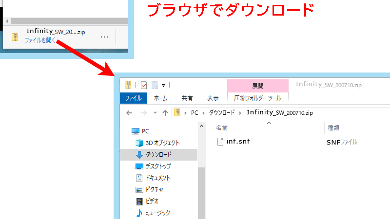Select デスクトップ in the navigation pane
This screenshot has height=219, width=390.
coord(158,166)
